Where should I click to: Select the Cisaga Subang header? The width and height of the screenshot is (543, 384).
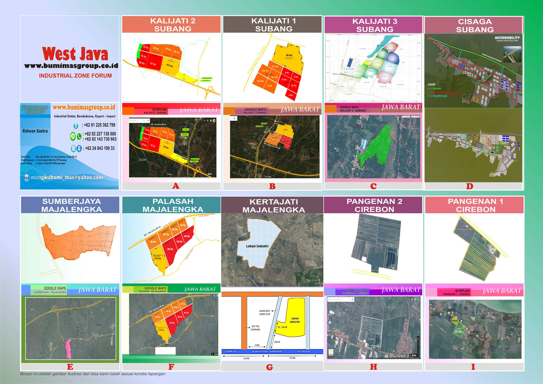[474, 25]
